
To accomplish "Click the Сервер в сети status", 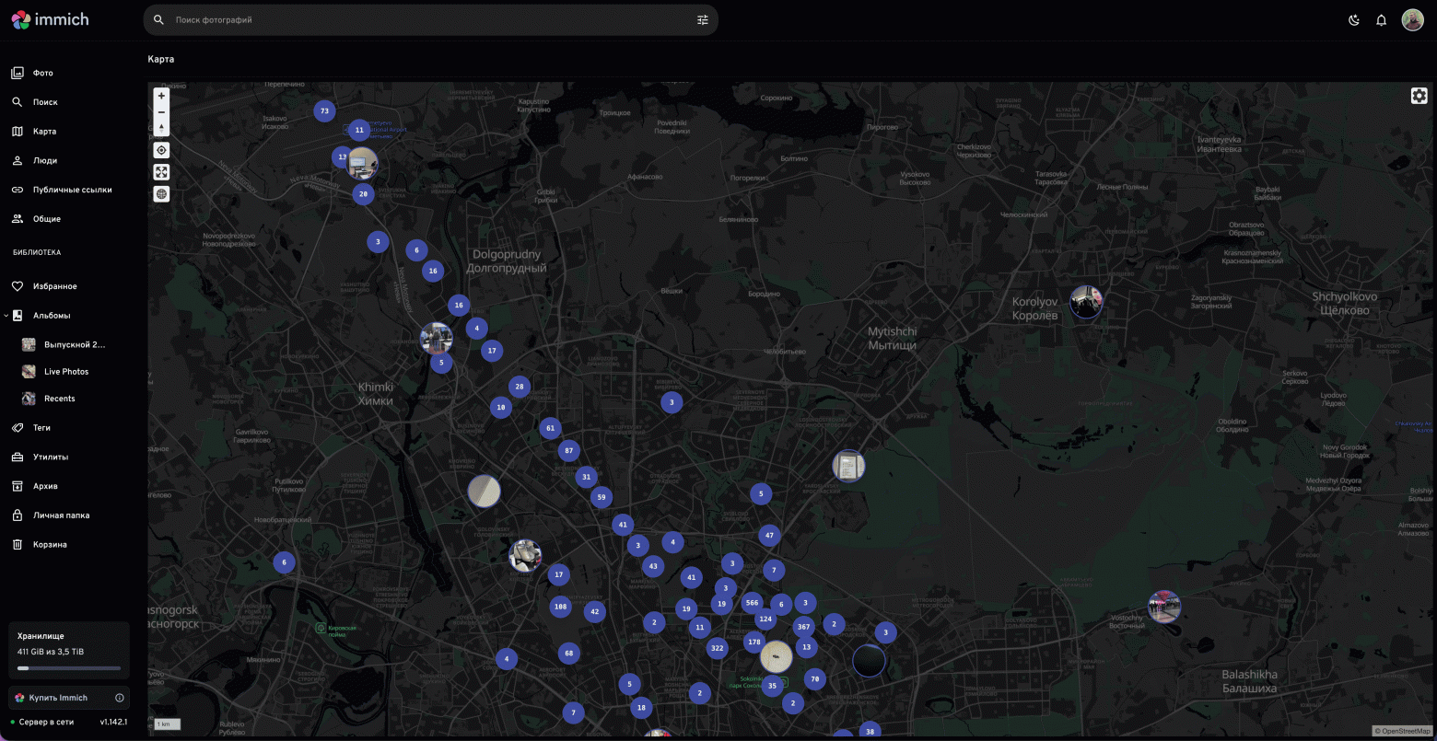I will point(48,723).
